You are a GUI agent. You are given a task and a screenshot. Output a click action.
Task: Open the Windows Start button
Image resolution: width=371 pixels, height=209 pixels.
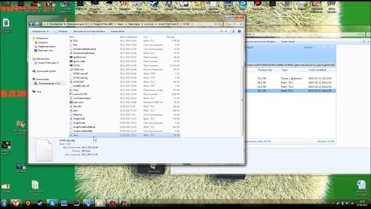(4, 203)
